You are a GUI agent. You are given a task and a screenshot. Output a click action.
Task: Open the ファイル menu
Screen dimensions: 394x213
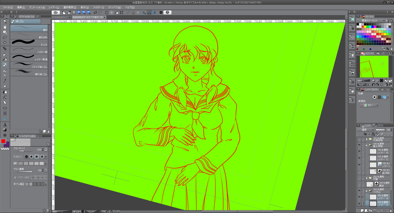tap(8, 7)
